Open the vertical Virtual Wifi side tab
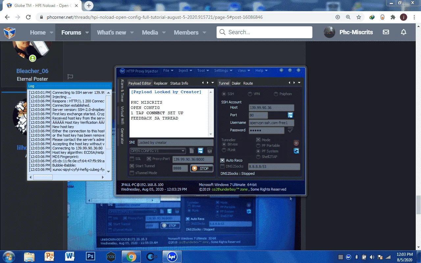421x263 pixels. 122,115
